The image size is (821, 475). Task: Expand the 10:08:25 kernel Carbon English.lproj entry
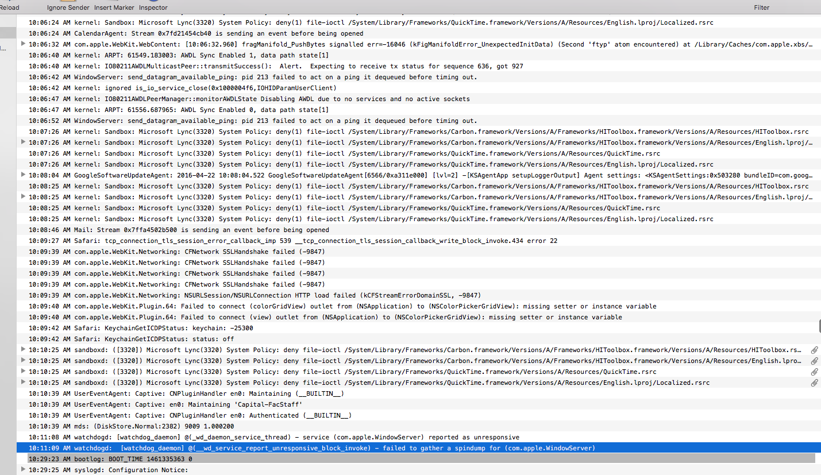23,196
